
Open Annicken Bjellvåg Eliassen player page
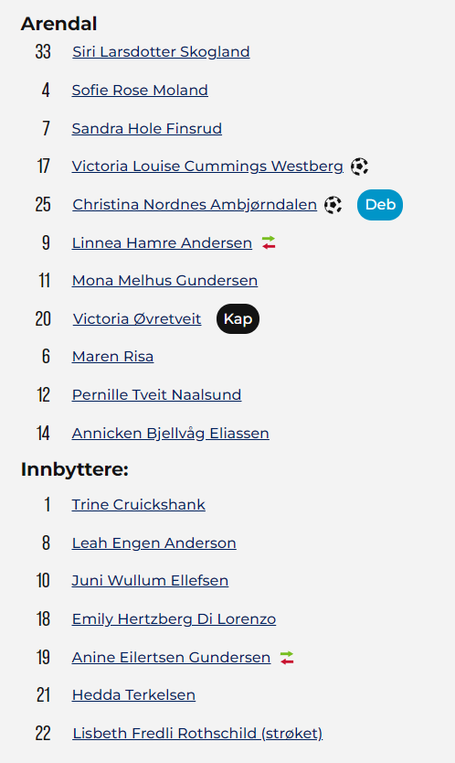click(171, 433)
